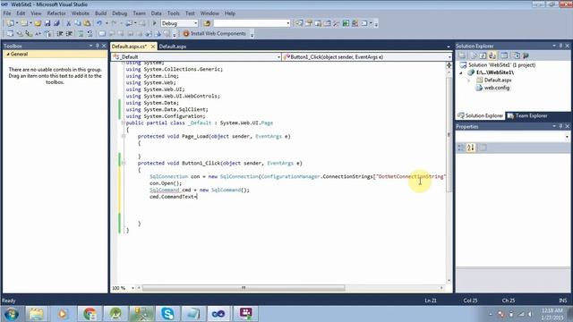
Task: Expand the Default.aspx tree node
Action: point(469,80)
